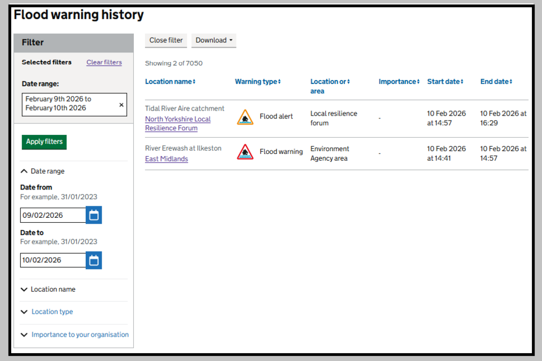Remove the selected date range filter
This screenshot has height=361, width=542.
[x=121, y=105]
